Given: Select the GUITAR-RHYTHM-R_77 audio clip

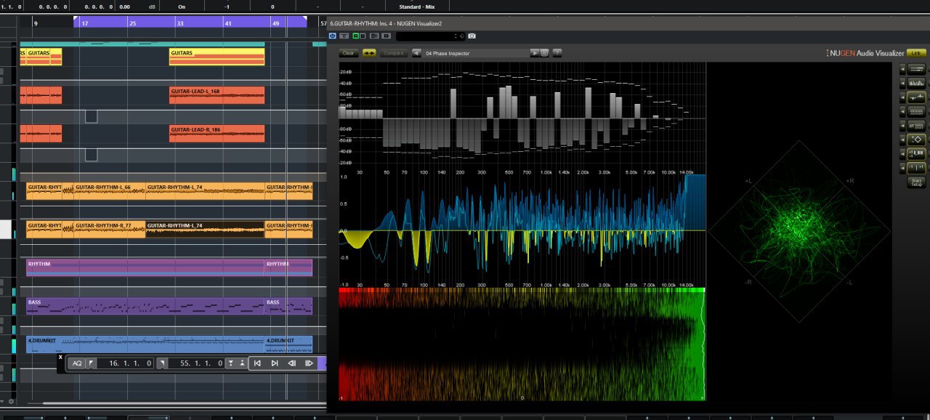Looking at the screenshot, I should tap(110, 230).
